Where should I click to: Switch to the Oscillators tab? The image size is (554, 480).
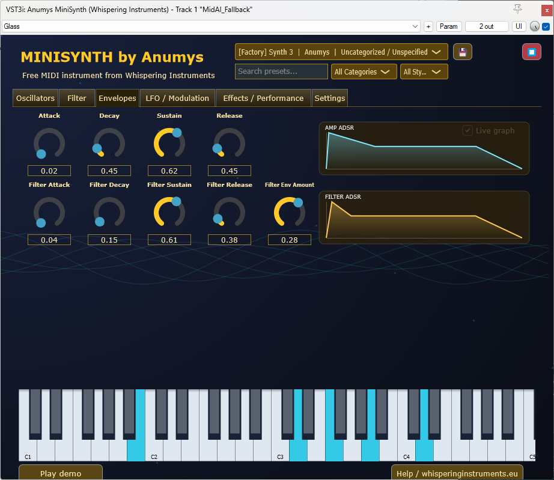[35, 98]
